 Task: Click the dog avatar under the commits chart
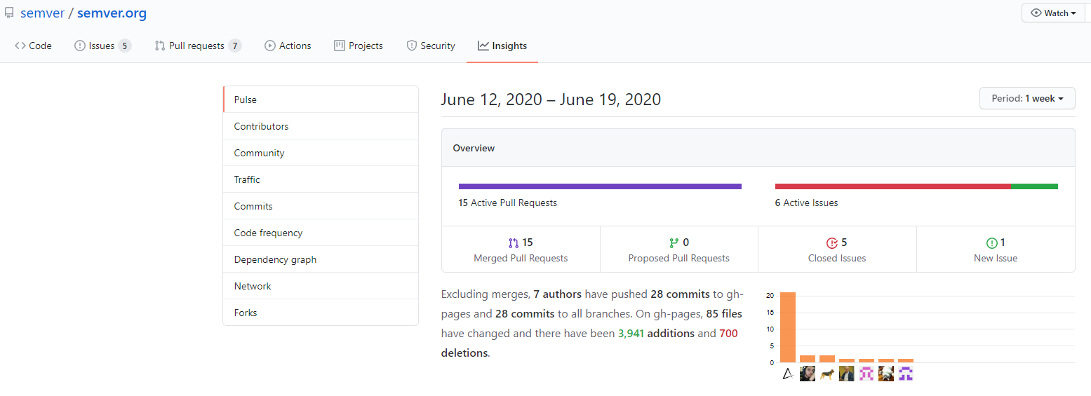[827, 374]
